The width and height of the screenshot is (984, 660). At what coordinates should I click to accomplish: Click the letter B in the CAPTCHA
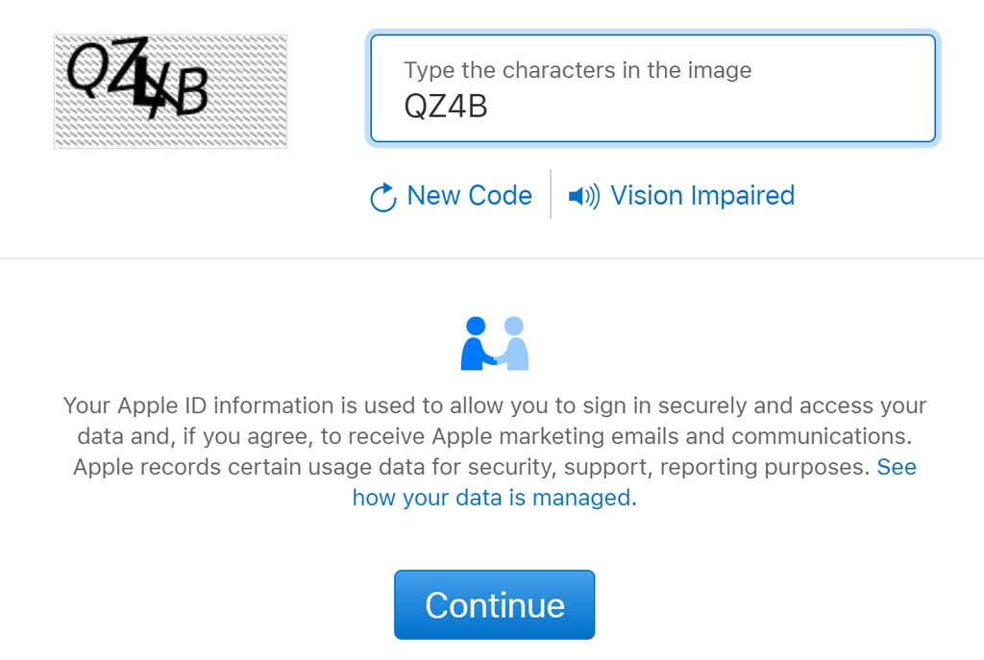[191, 91]
